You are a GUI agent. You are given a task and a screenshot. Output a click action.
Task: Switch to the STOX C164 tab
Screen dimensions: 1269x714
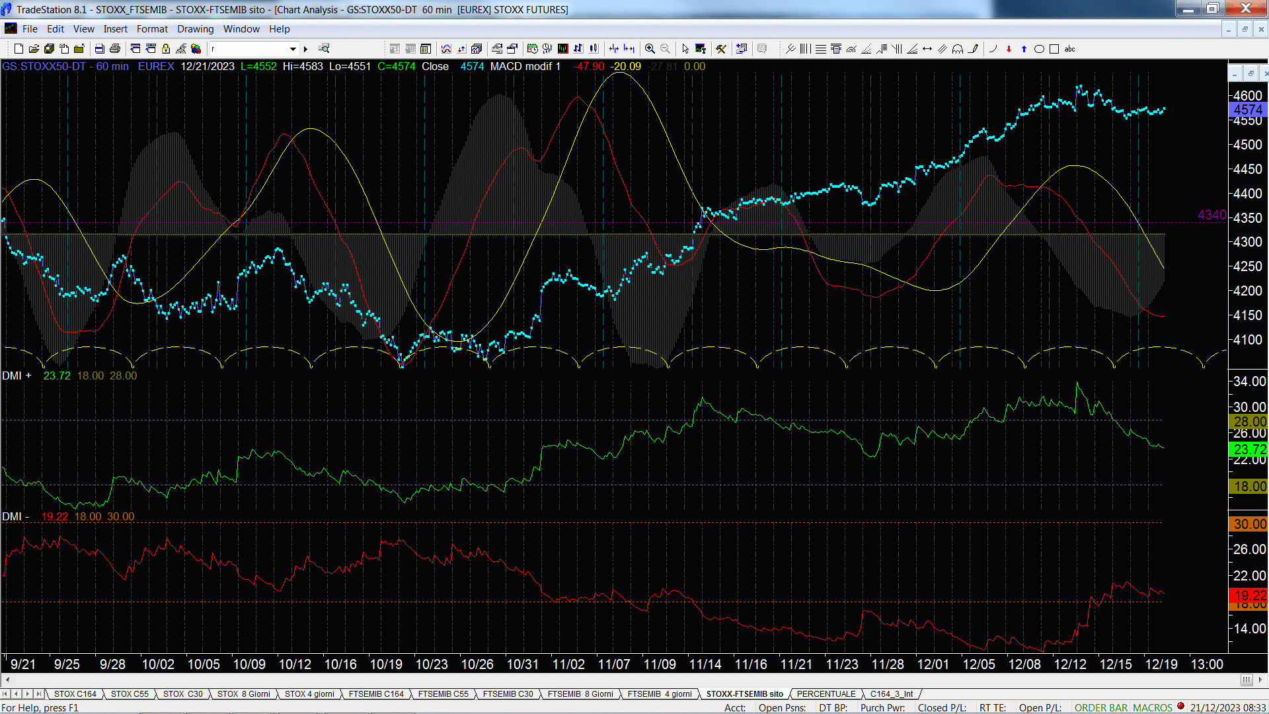[x=75, y=694]
